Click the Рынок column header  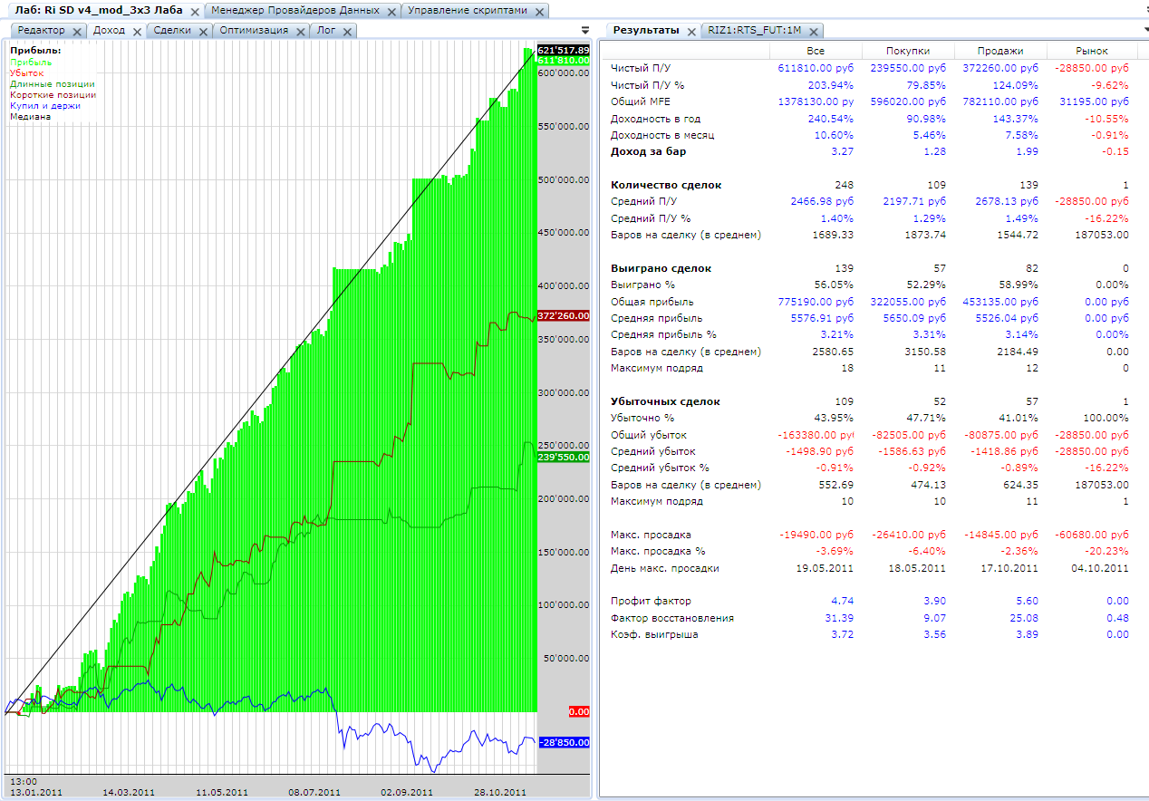(1091, 51)
